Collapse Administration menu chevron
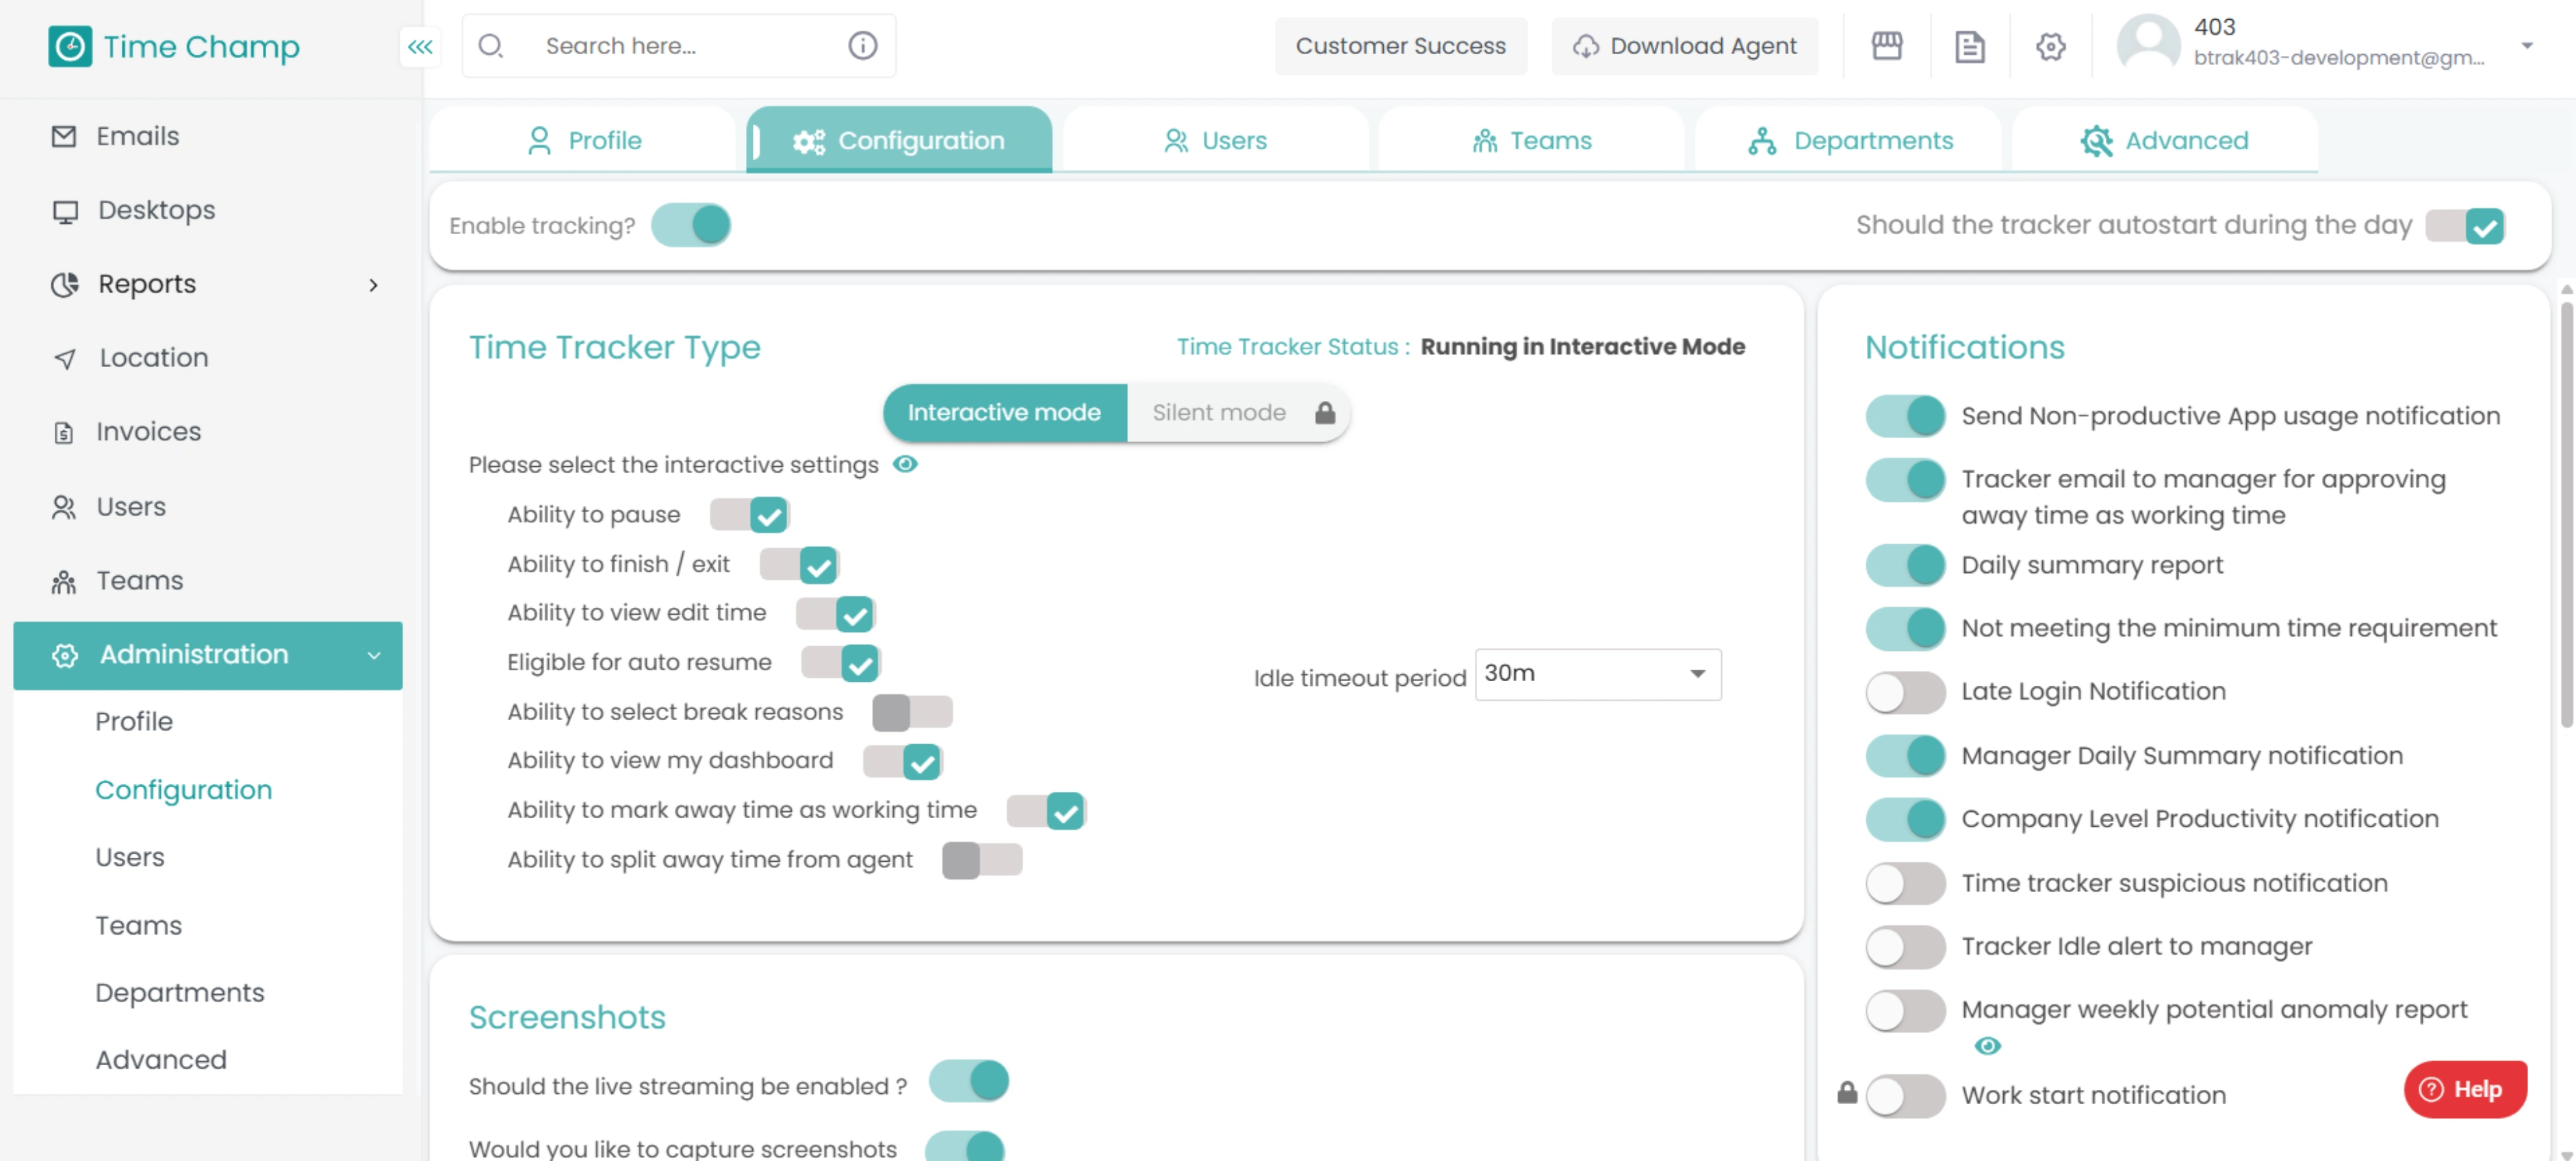The width and height of the screenshot is (2576, 1161). (x=374, y=656)
